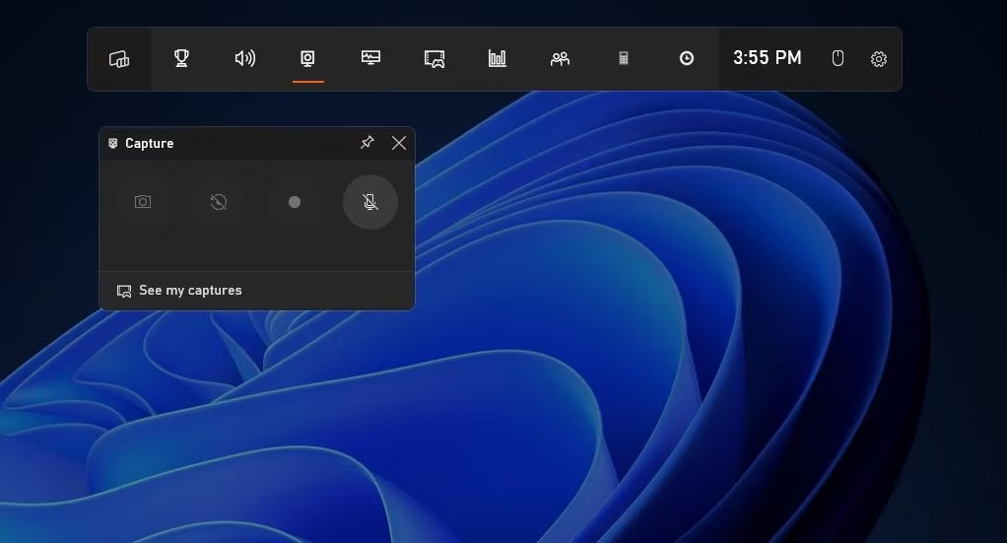Click the gallery icon beside See my captures
1007x543 pixels.
pos(124,291)
